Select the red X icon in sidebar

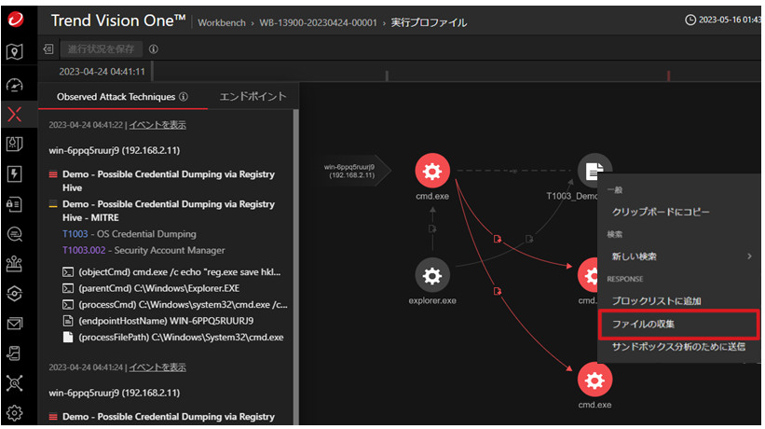point(15,115)
